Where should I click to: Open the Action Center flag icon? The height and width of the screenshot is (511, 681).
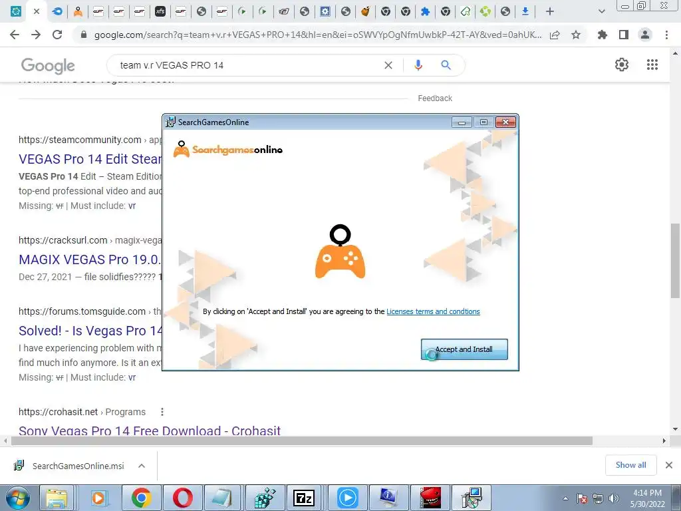[x=581, y=498]
